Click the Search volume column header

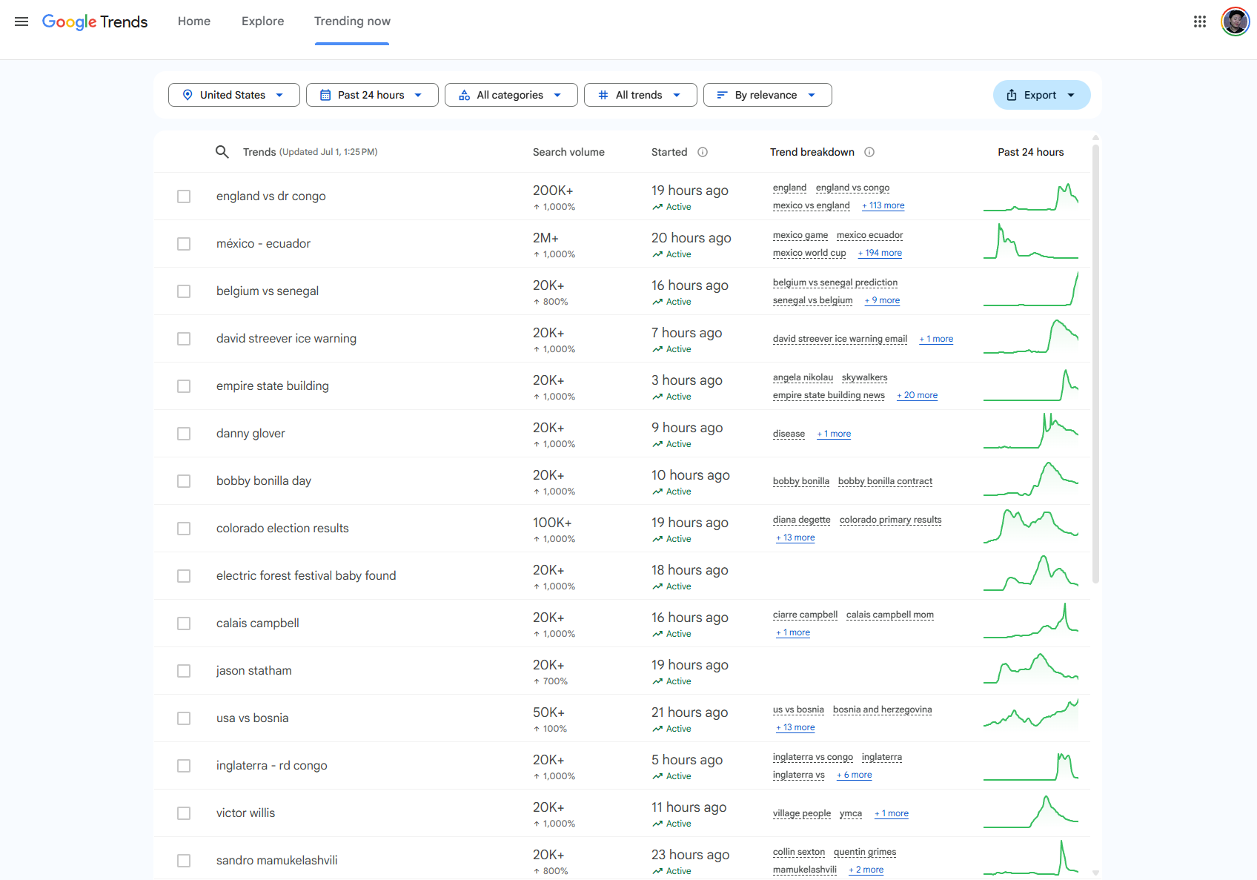point(568,152)
